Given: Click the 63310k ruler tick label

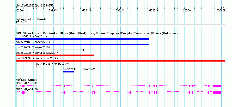Looking at the screenshot, I should [x=120, y=10].
